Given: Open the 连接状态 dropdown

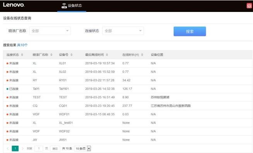Looking at the screenshot, I should pyautogui.click(x=123, y=31).
